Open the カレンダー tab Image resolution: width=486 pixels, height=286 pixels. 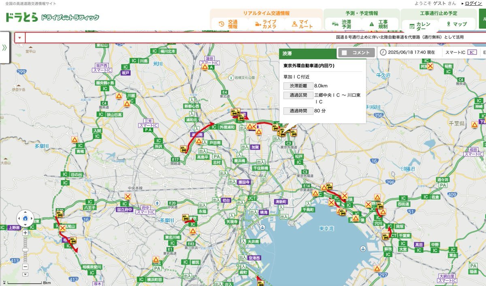[420, 25]
